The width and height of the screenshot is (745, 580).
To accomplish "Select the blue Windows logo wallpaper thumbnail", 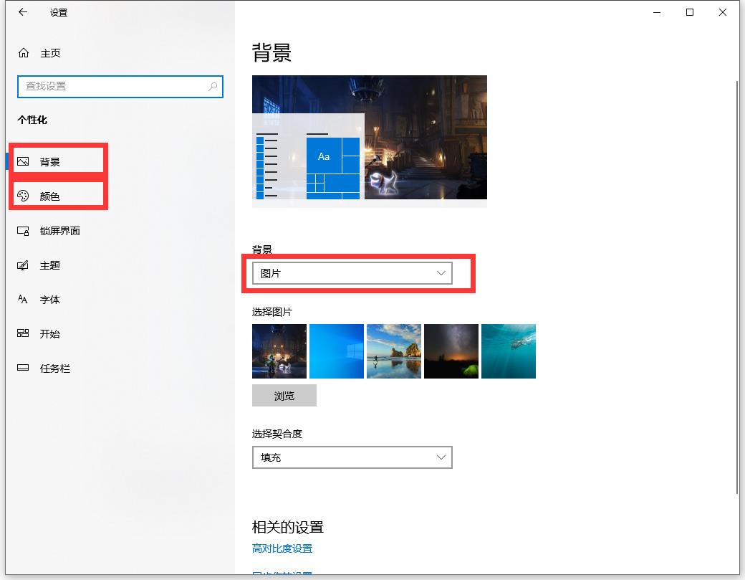I will [x=337, y=351].
